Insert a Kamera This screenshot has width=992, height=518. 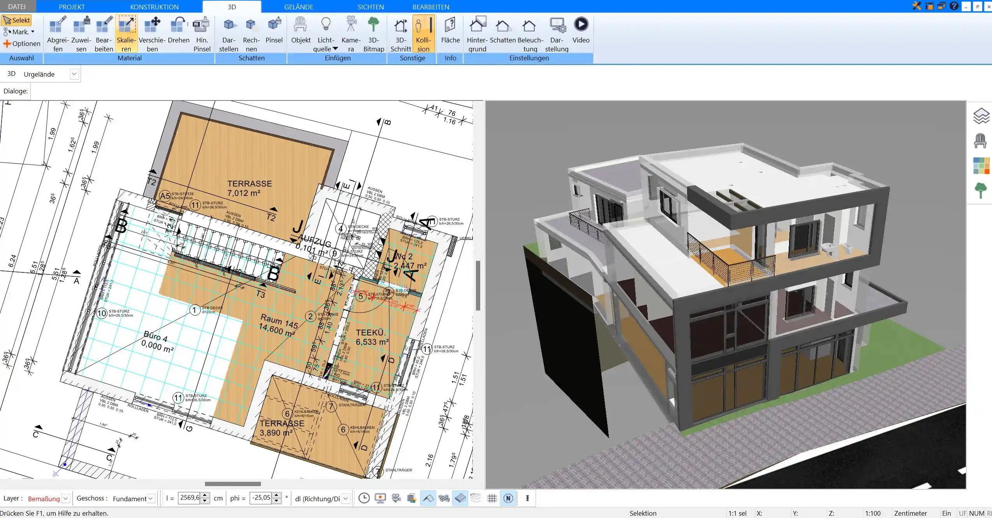[351, 34]
